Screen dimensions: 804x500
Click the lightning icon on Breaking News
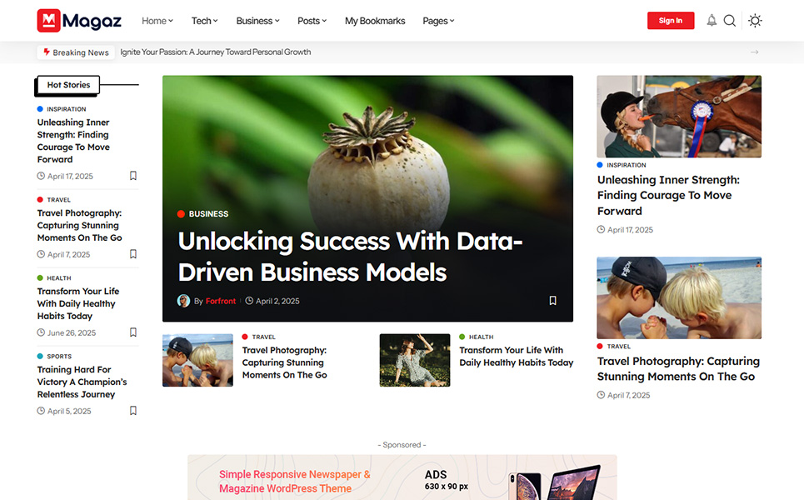[47, 52]
